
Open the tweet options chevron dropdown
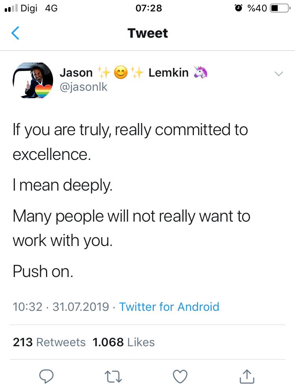point(278,74)
